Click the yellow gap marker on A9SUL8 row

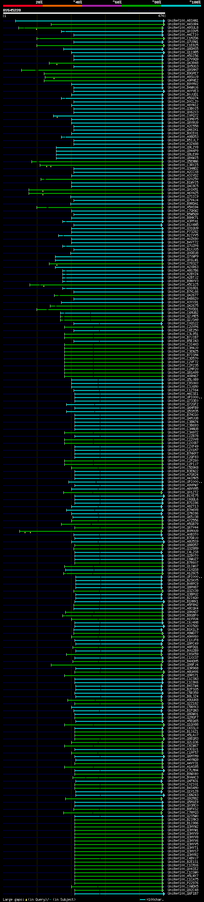point(36,29)
